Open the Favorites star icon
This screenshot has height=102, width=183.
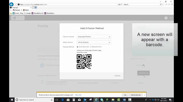[169, 5]
